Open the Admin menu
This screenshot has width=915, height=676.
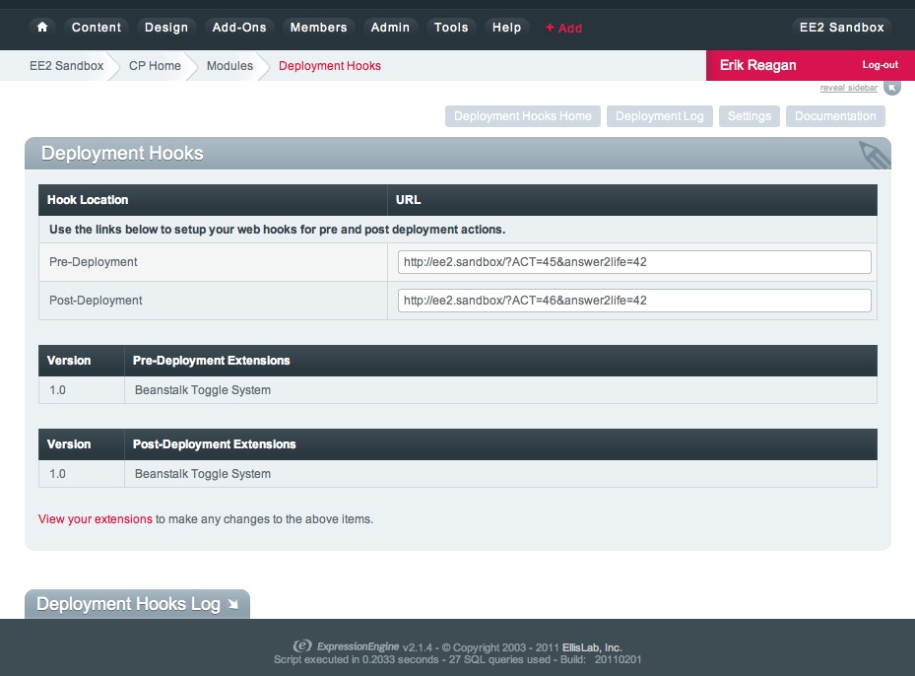coord(390,28)
